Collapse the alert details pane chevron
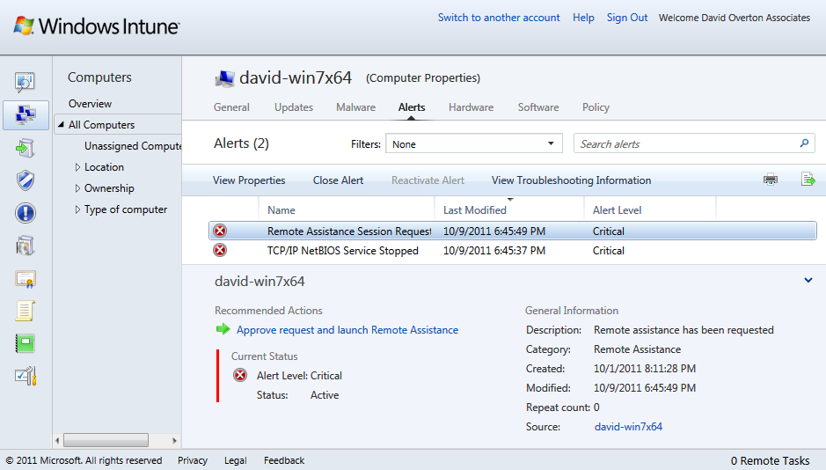 (808, 280)
